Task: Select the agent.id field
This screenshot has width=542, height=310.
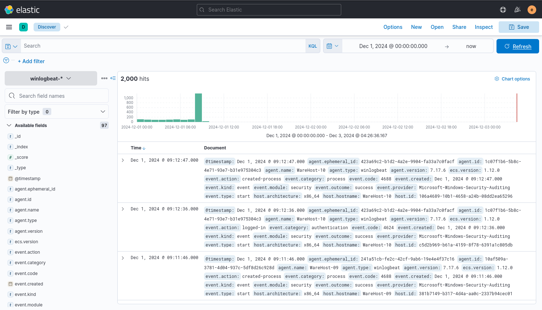Action: coord(23,200)
